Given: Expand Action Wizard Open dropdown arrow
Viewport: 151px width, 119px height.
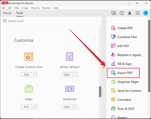Looking at the screenshot, I should (75, 75).
